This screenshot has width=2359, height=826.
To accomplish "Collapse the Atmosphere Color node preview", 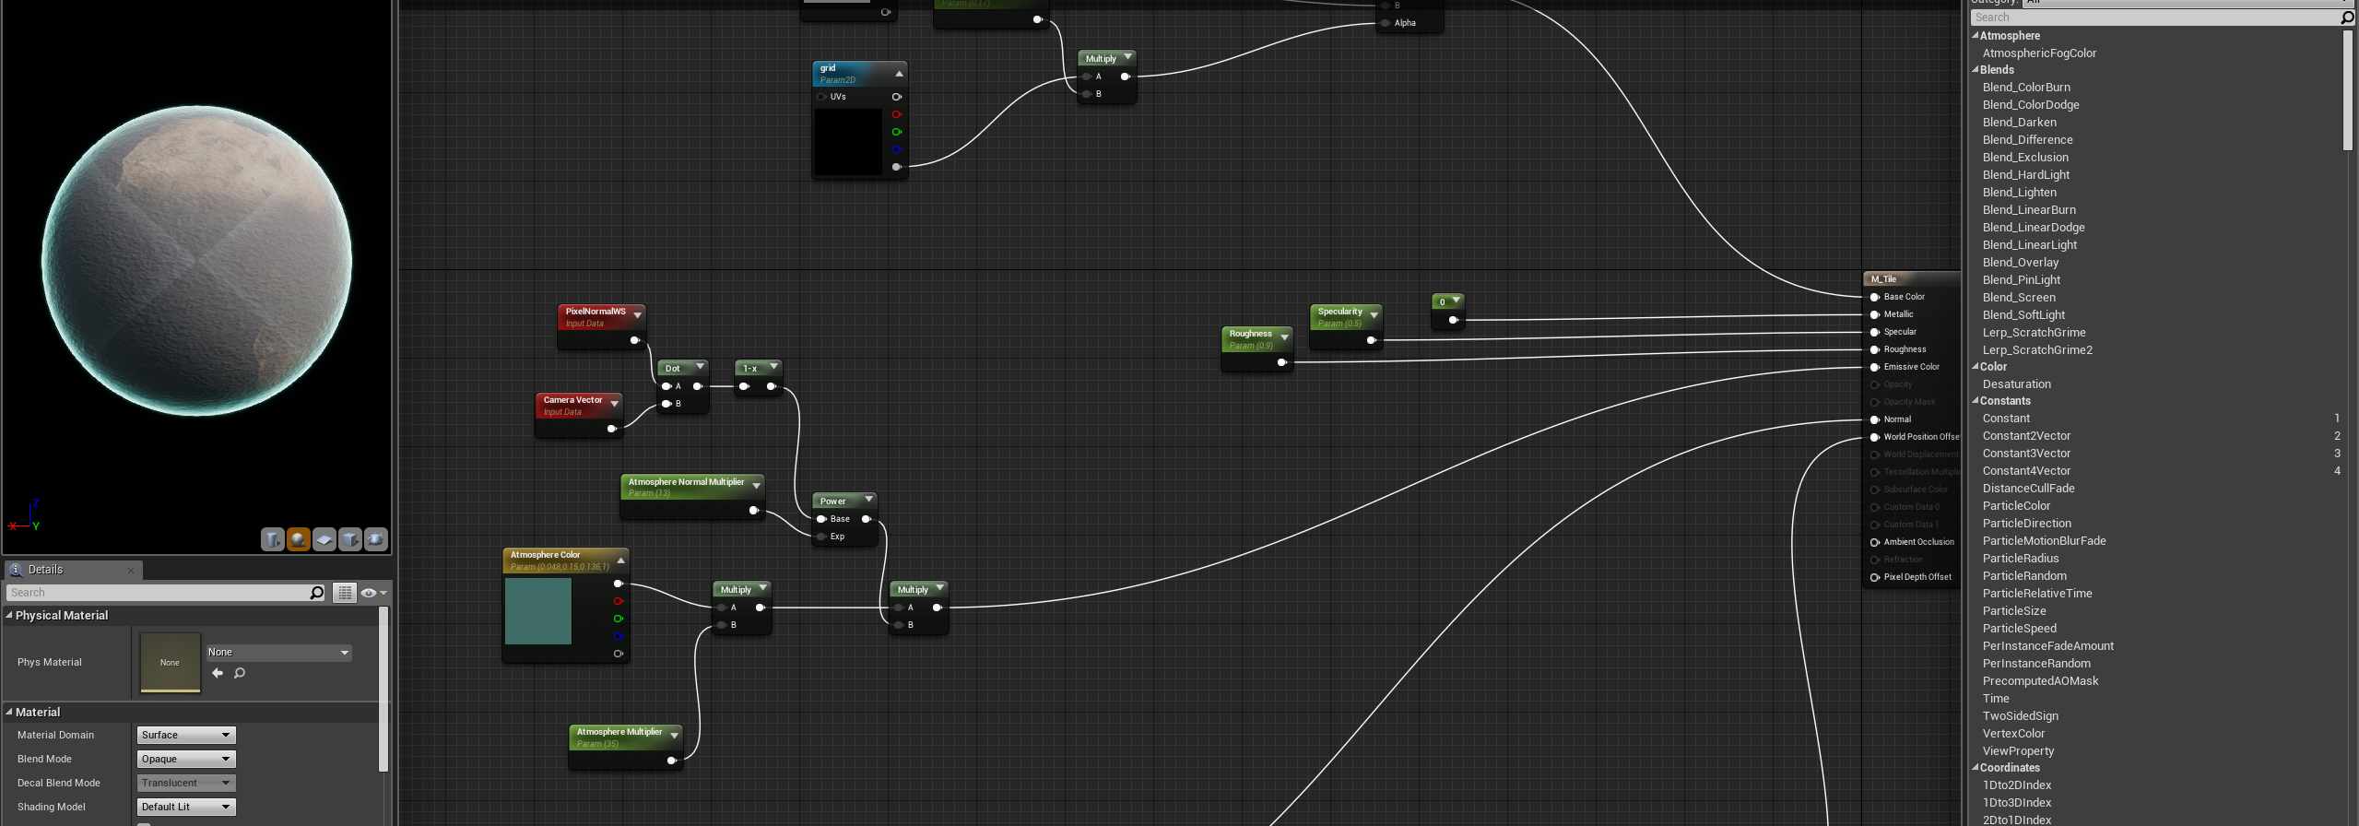I will [621, 560].
